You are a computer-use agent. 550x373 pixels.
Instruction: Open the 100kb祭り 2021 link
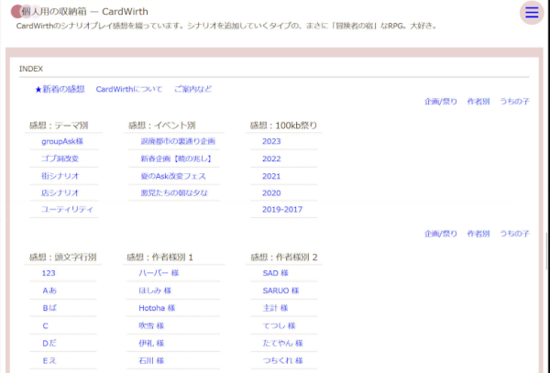coord(271,176)
